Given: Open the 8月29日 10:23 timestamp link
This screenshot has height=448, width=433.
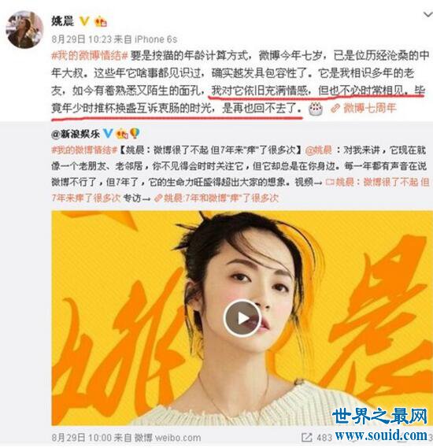Looking at the screenshot, I should tap(81, 39).
